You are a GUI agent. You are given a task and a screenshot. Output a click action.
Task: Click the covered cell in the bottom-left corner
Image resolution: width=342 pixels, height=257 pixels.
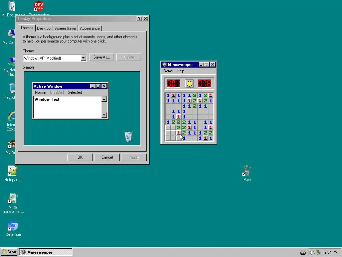[x=168, y=138]
